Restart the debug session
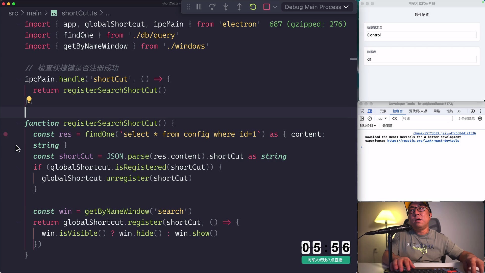485x273 pixels. [x=253, y=7]
